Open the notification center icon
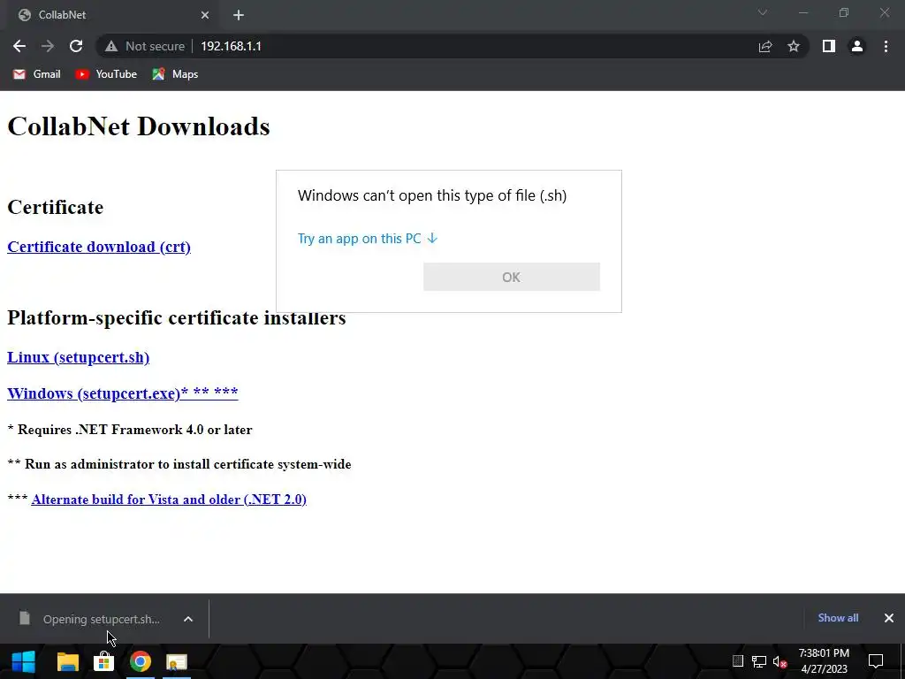Image resolution: width=905 pixels, height=679 pixels. point(876,661)
